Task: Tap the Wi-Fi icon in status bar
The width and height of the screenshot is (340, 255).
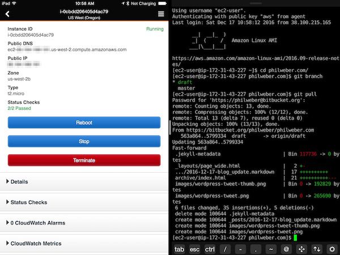Action: [x=14, y=3]
